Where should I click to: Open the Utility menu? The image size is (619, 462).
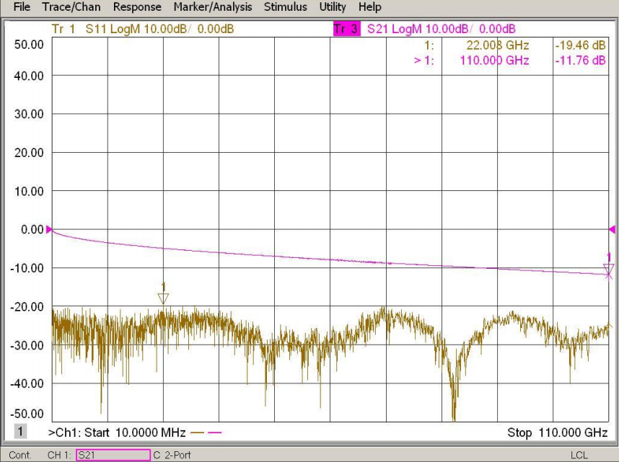point(333,7)
